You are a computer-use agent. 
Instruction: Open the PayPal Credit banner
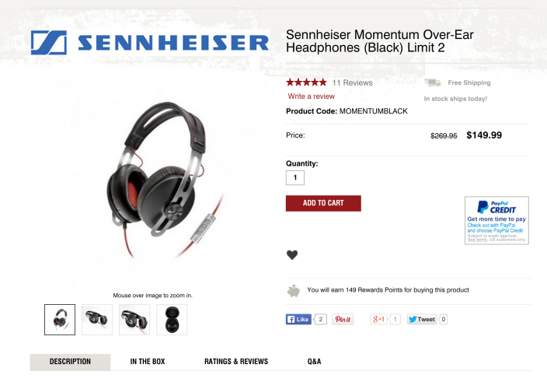click(496, 220)
